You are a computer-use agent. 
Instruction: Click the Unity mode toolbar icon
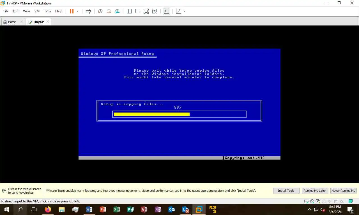point(155,11)
